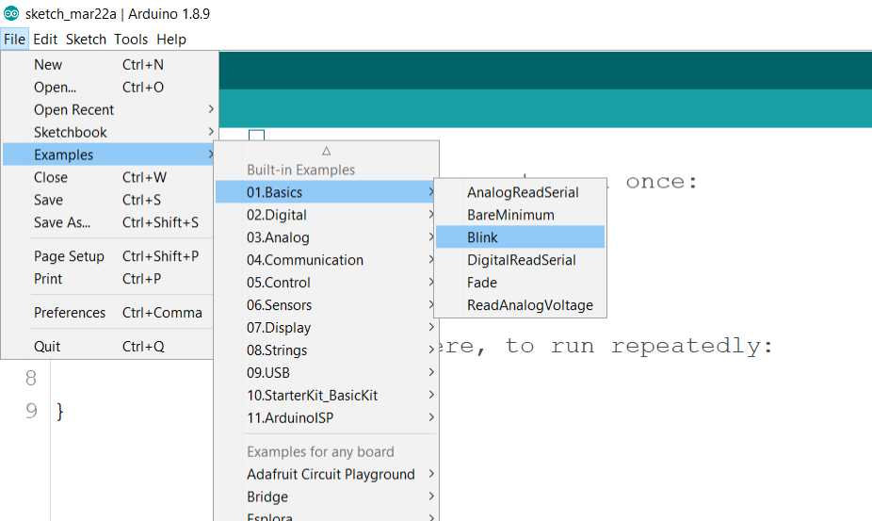Expand the Open Recent submenu
This screenshot has height=521, width=872.
coord(108,109)
